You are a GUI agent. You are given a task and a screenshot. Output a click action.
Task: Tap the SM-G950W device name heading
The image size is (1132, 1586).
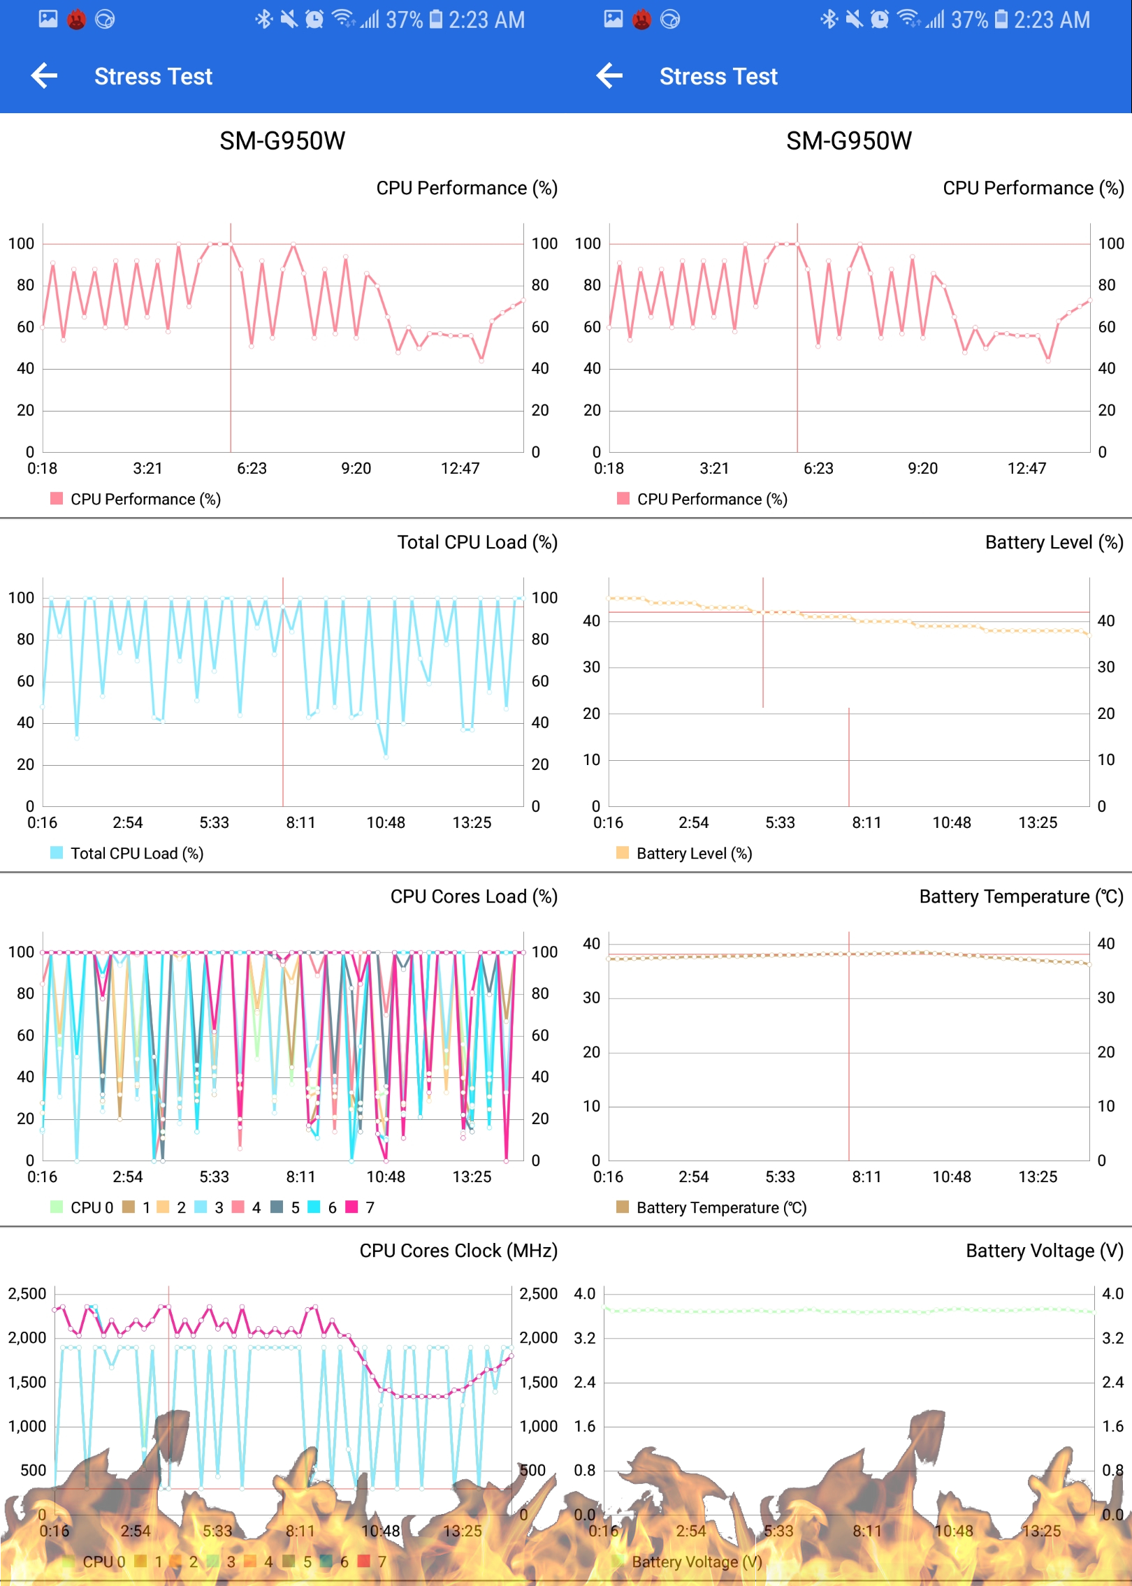[282, 140]
